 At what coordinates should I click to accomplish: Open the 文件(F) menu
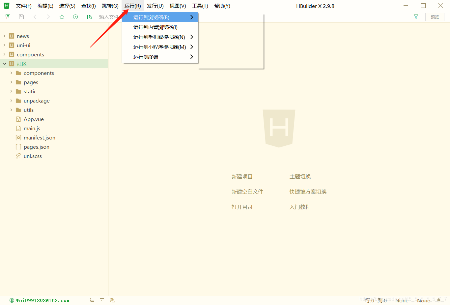click(x=24, y=6)
